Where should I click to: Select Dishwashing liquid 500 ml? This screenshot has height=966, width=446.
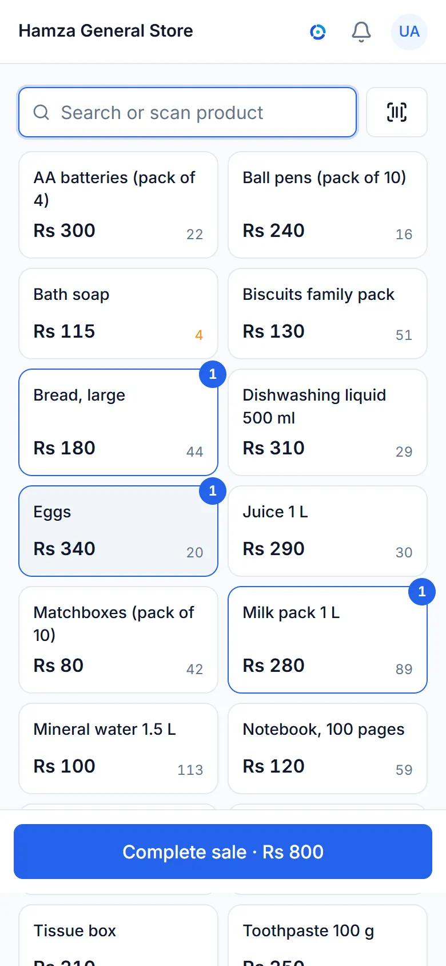coord(328,422)
